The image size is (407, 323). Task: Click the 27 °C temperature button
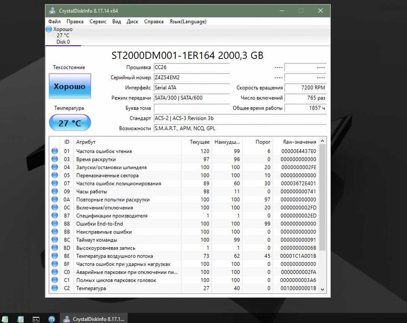point(70,122)
